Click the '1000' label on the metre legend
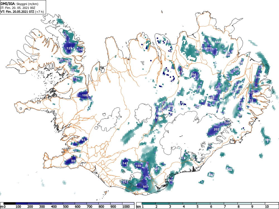This screenshot has width=279, height=209. point(126,207)
